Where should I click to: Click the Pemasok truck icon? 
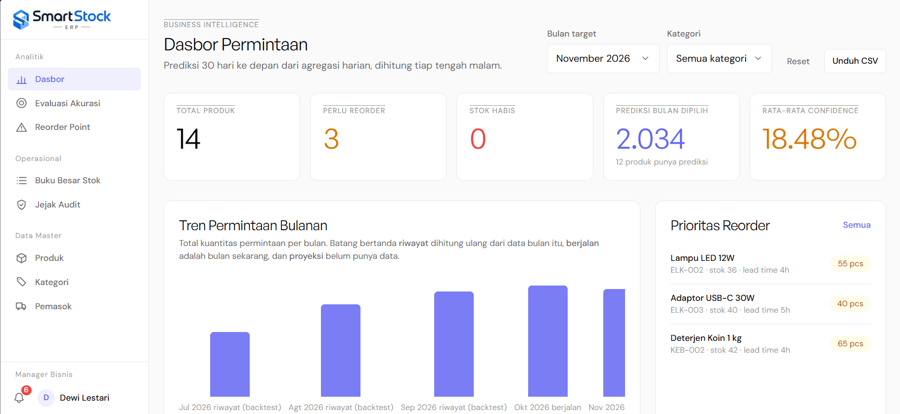(21, 306)
